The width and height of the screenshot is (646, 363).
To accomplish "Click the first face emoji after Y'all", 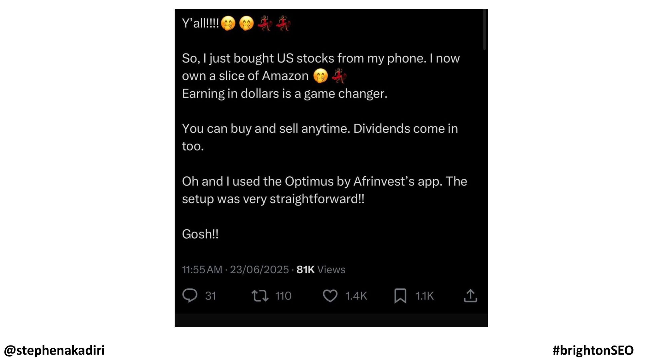I will coord(228,24).
